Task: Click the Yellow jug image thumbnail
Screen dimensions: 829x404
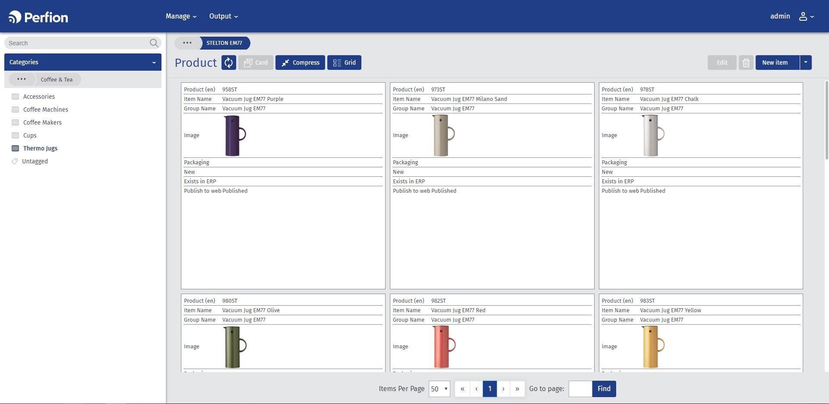Action: coord(653,347)
